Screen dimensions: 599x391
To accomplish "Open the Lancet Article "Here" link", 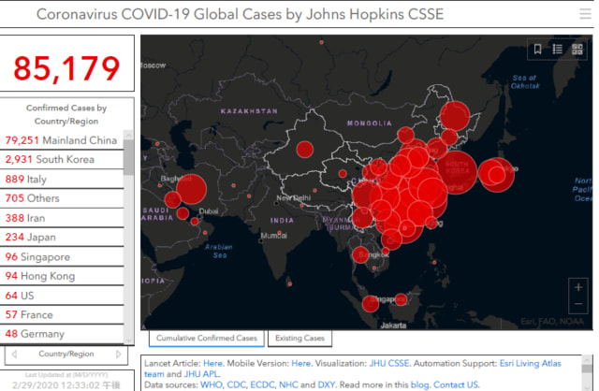I will [x=212, y=361].
